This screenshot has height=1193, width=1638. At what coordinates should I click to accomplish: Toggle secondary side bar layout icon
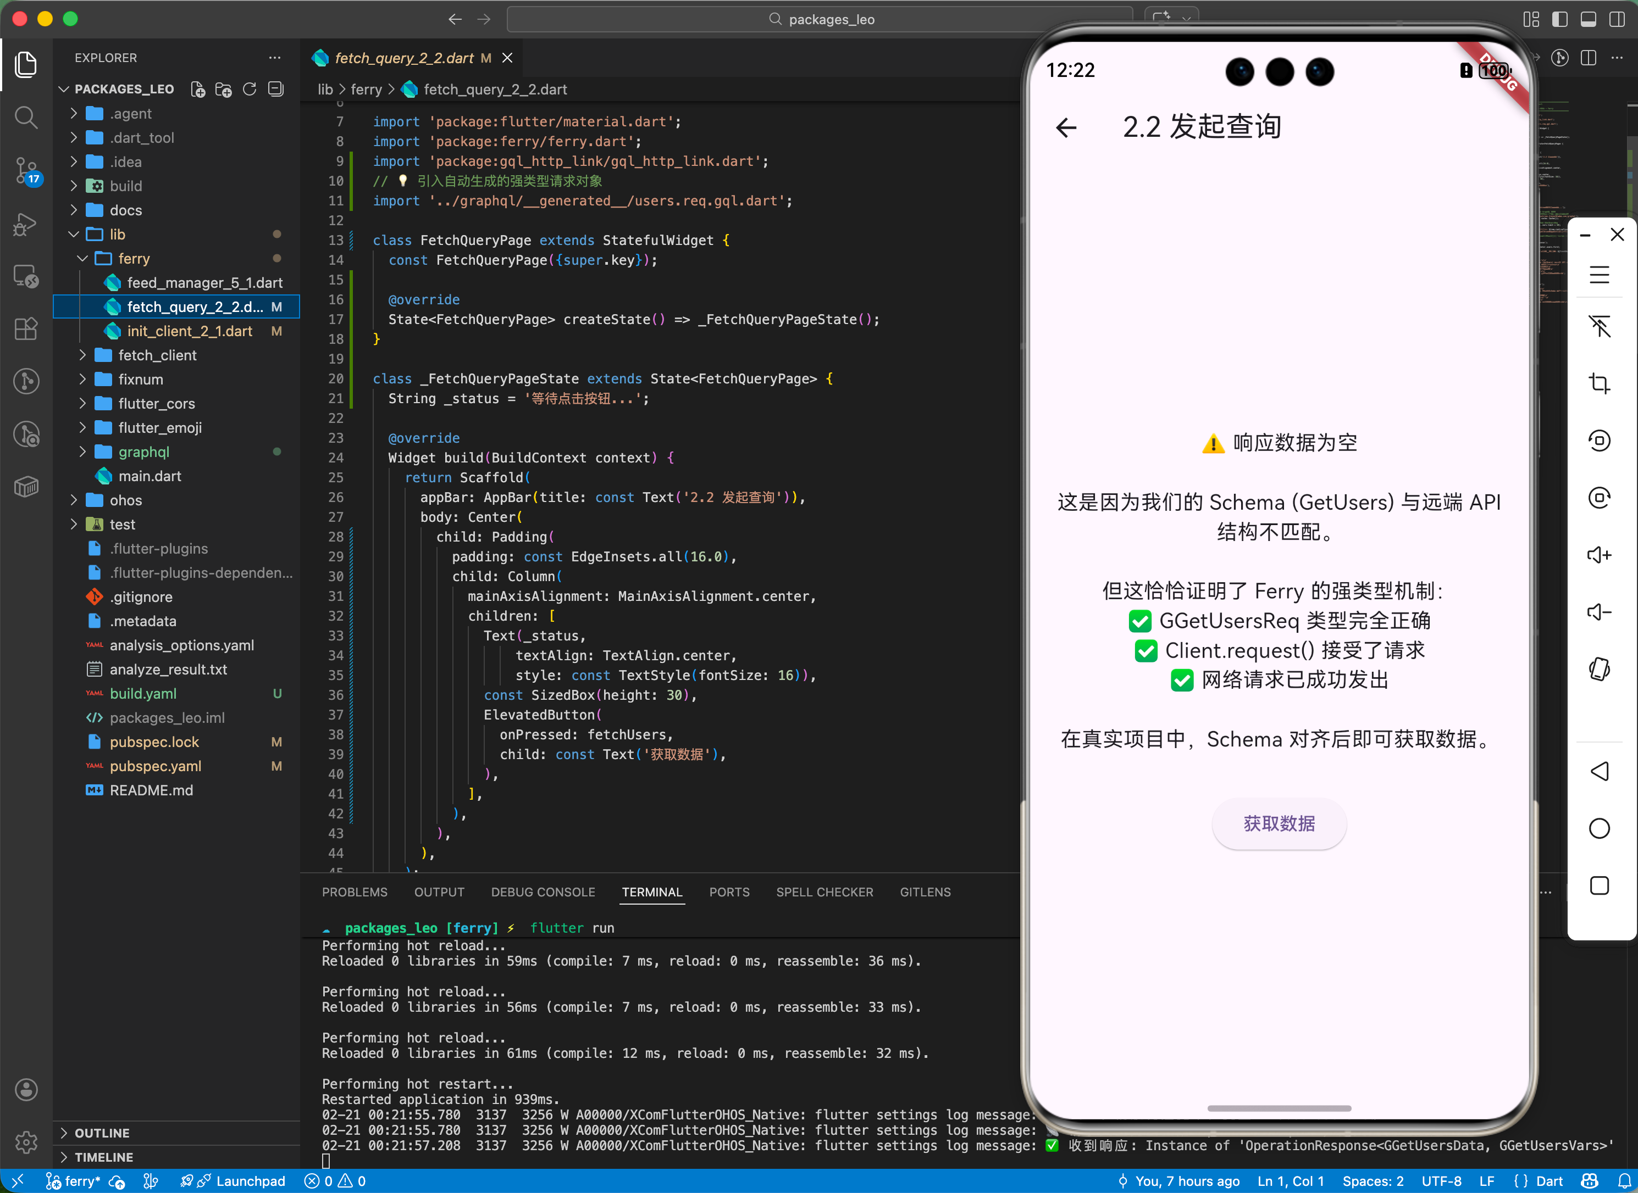pos(1617,19)
